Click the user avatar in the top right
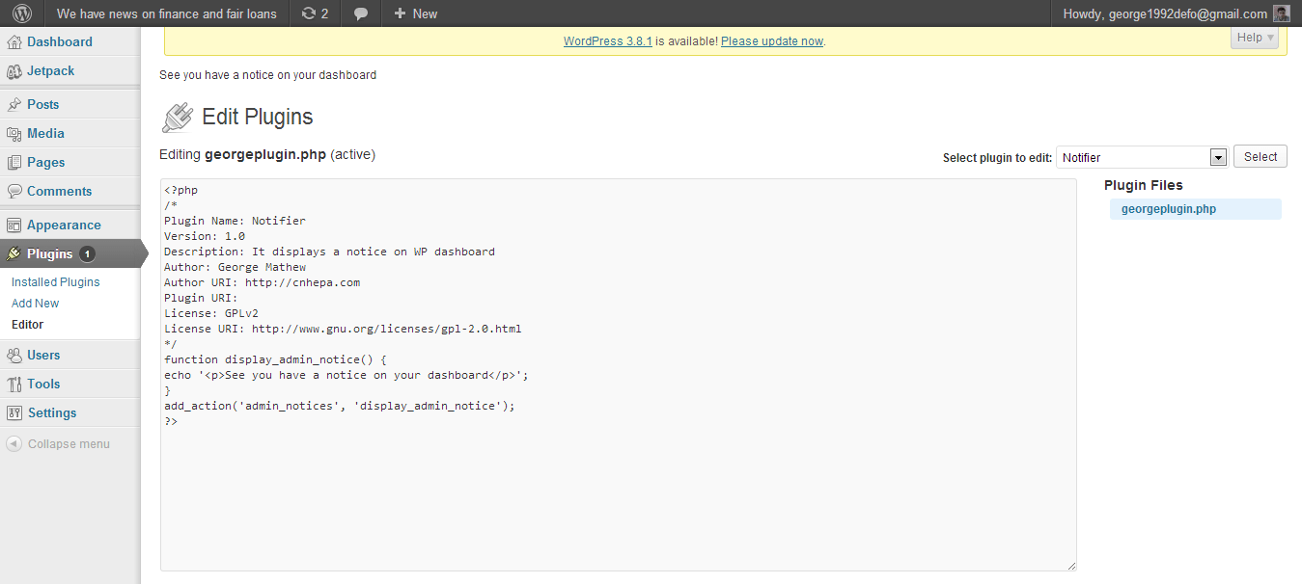This screenshot has width=1302, height=584. [1281, 13]
